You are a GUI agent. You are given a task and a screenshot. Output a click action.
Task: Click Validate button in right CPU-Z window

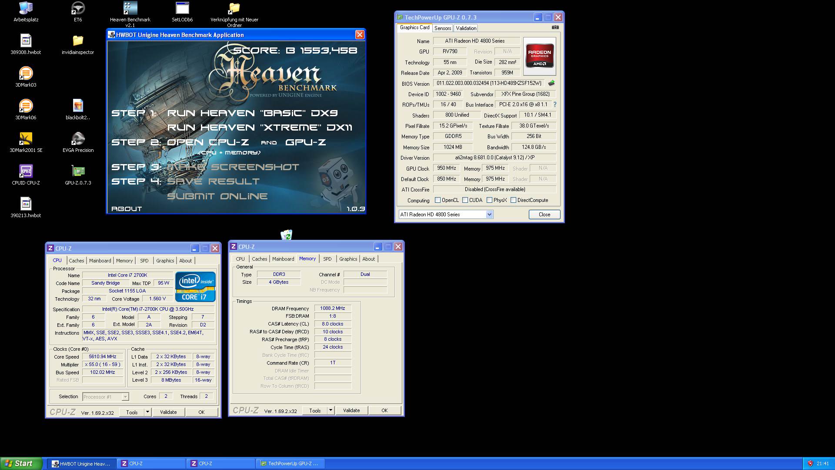coord(351,410)
